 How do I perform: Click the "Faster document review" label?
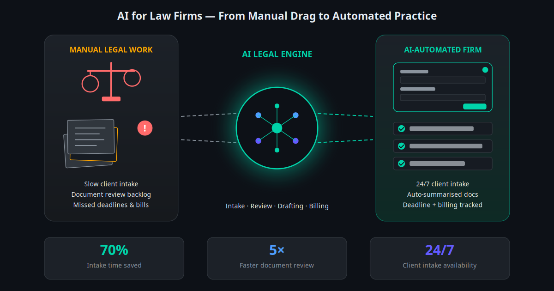point(277,266)
